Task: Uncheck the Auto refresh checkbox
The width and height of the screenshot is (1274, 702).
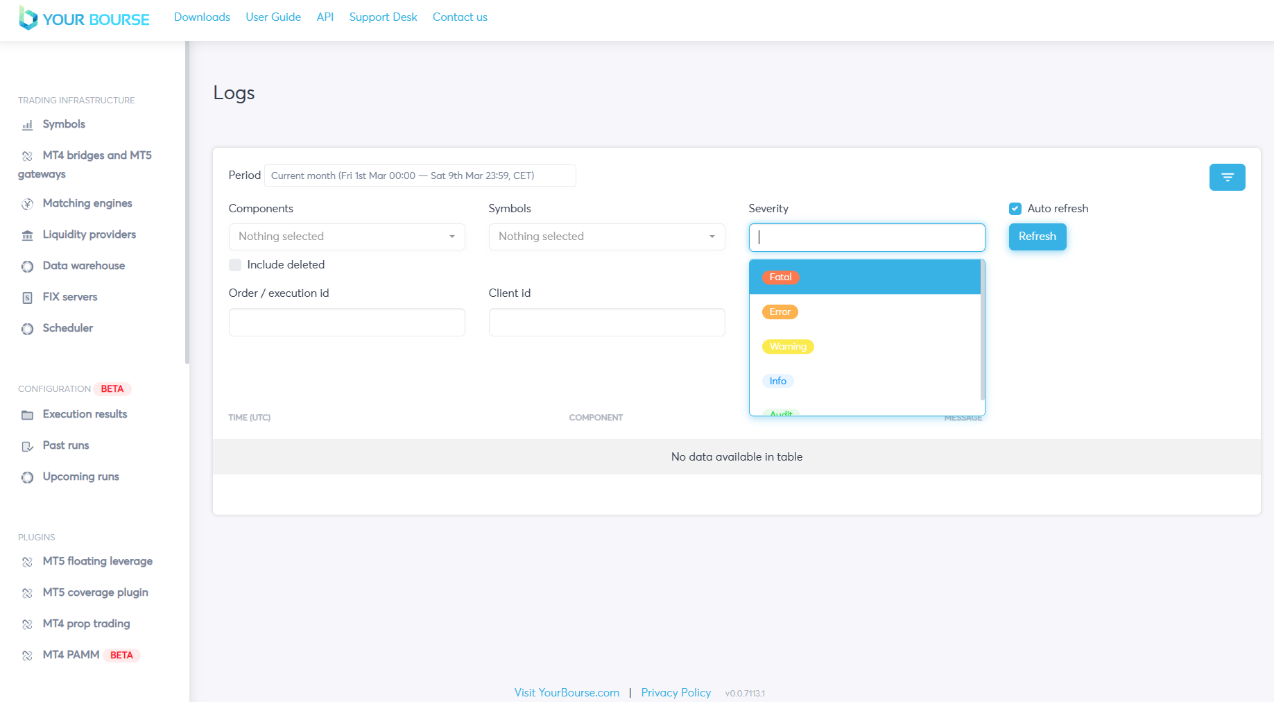Action: pyautogui.click(x=1015, y=209)
